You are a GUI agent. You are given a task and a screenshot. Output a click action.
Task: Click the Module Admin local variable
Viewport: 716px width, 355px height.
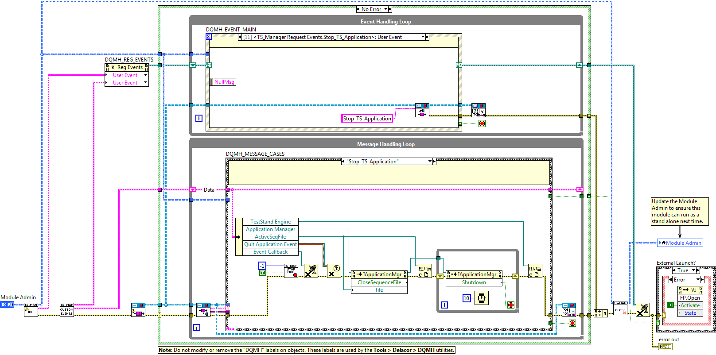(680, 243)
